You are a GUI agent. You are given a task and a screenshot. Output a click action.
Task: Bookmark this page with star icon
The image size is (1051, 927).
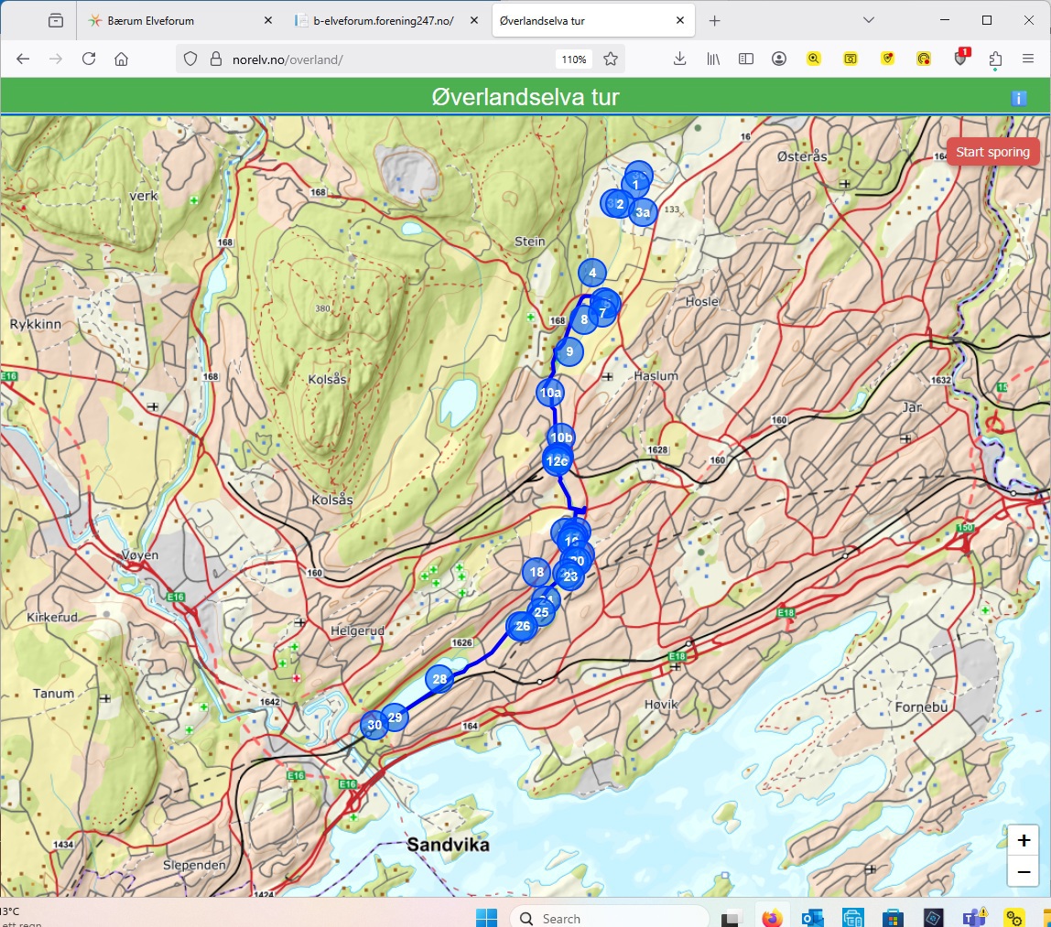[611, 59]
